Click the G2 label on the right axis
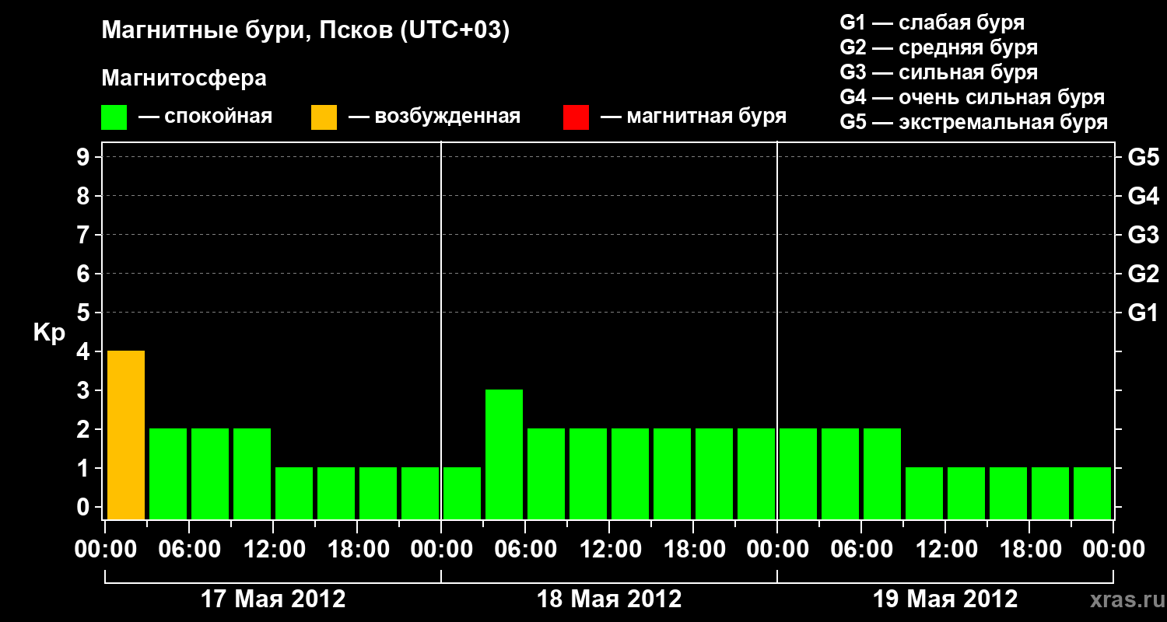The image size is (1167, 622). (1143, 274)
